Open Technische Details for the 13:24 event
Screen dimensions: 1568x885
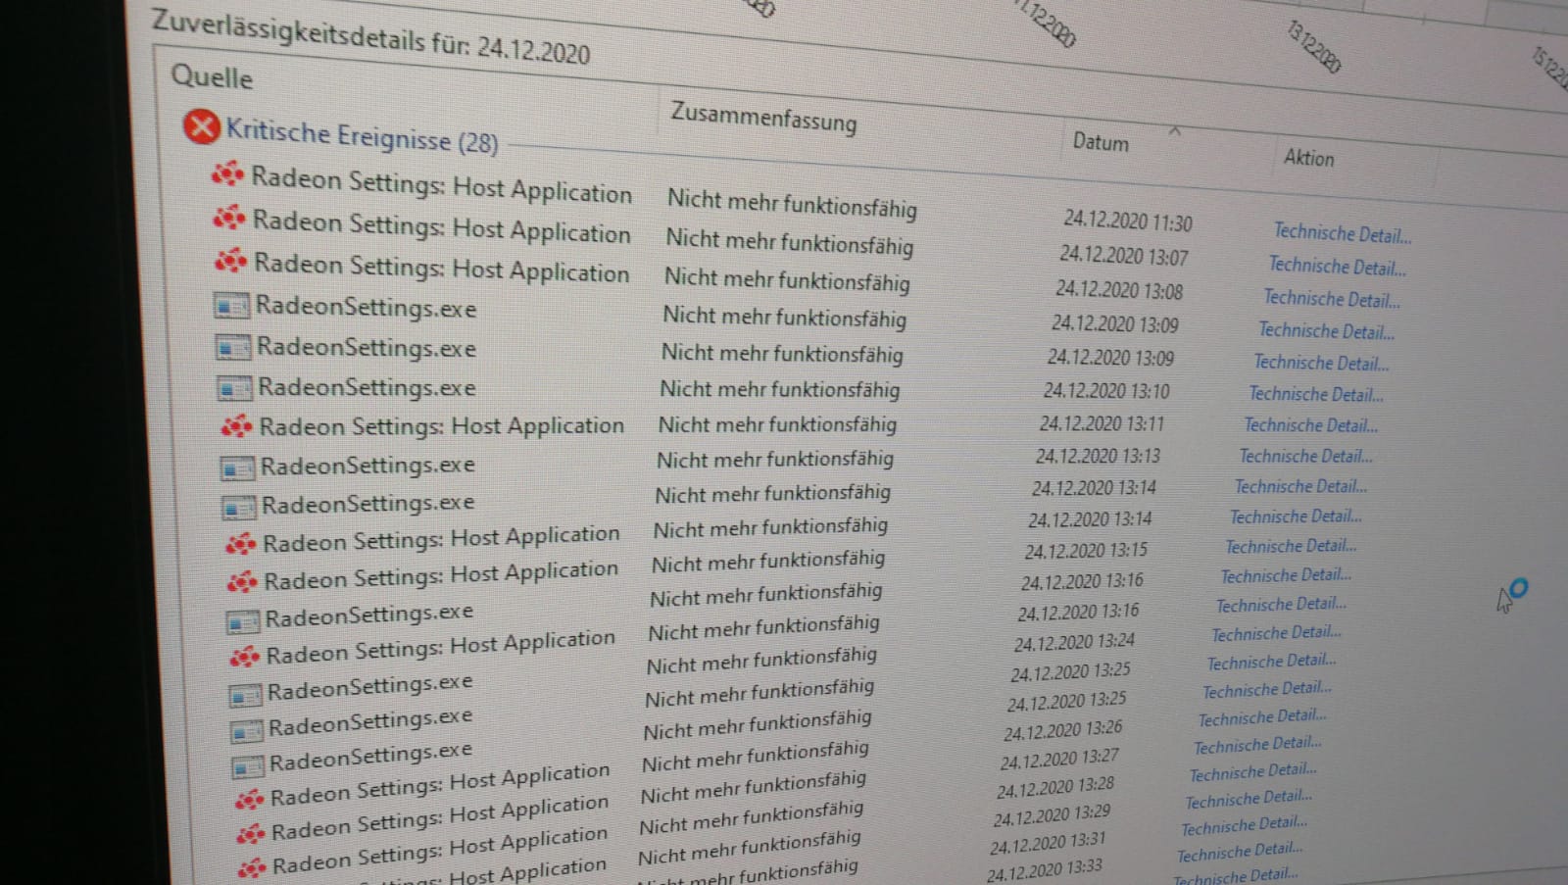1277,633
